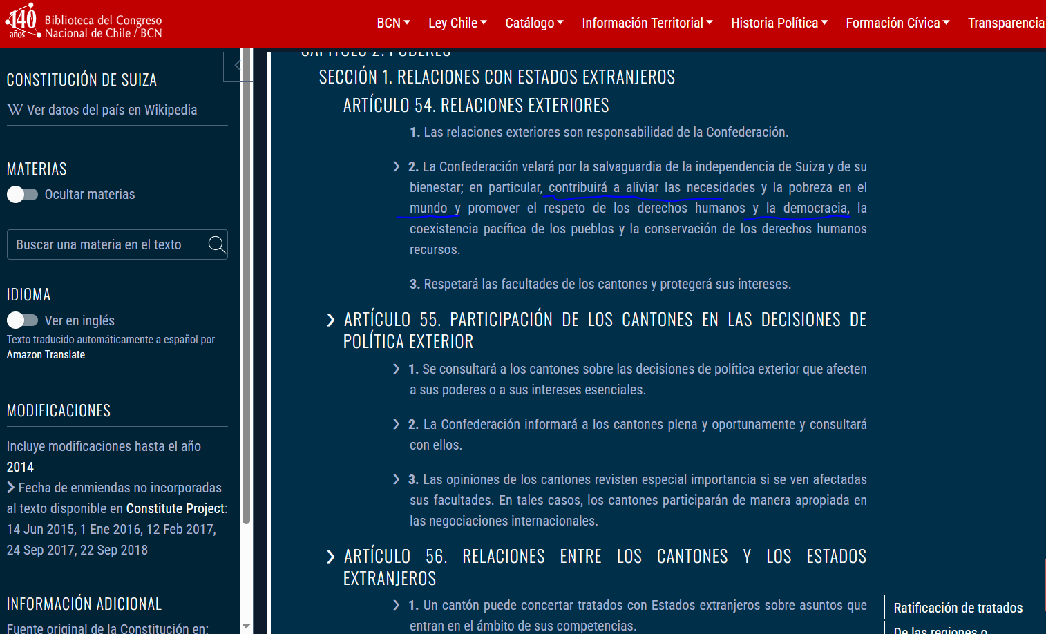Click the sidebar scrollbar down arrow
The width and height of the screenshot is (1046, 634).
coord(246,626)
